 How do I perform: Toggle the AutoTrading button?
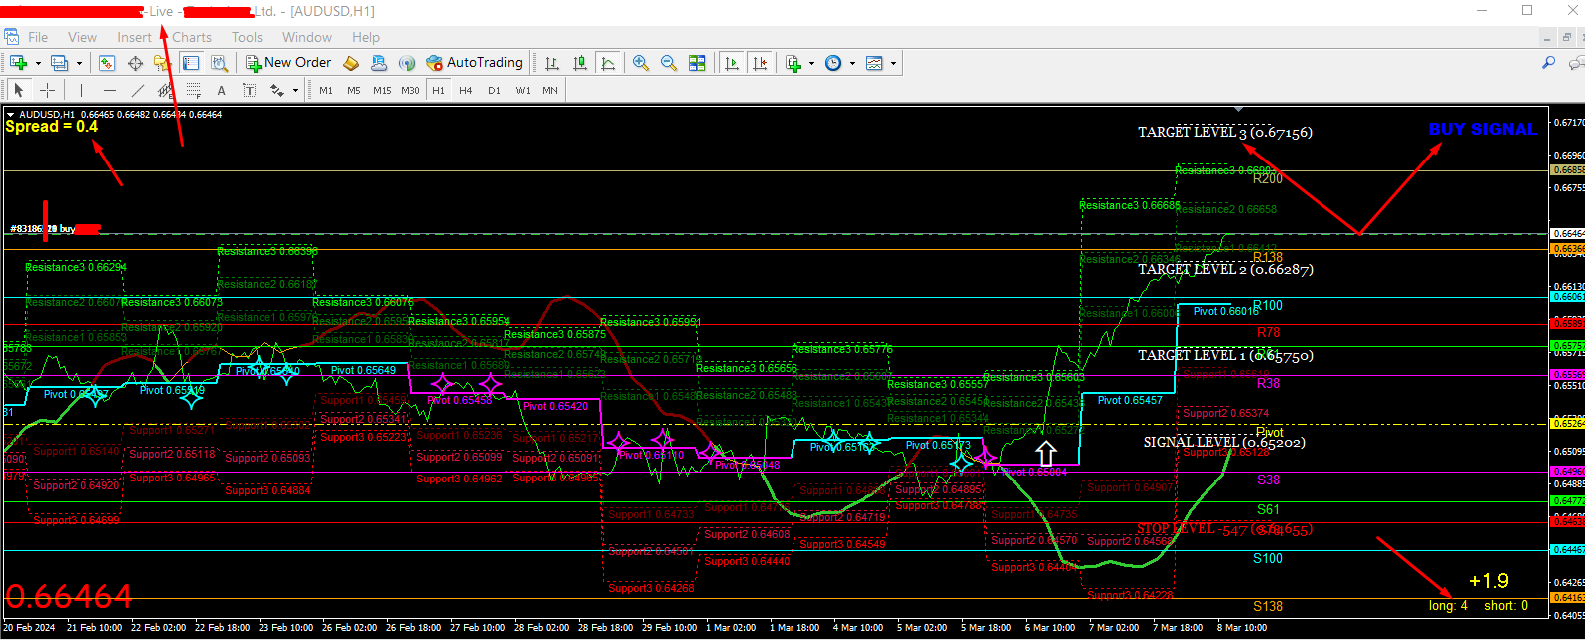click(x=474, y=63)
